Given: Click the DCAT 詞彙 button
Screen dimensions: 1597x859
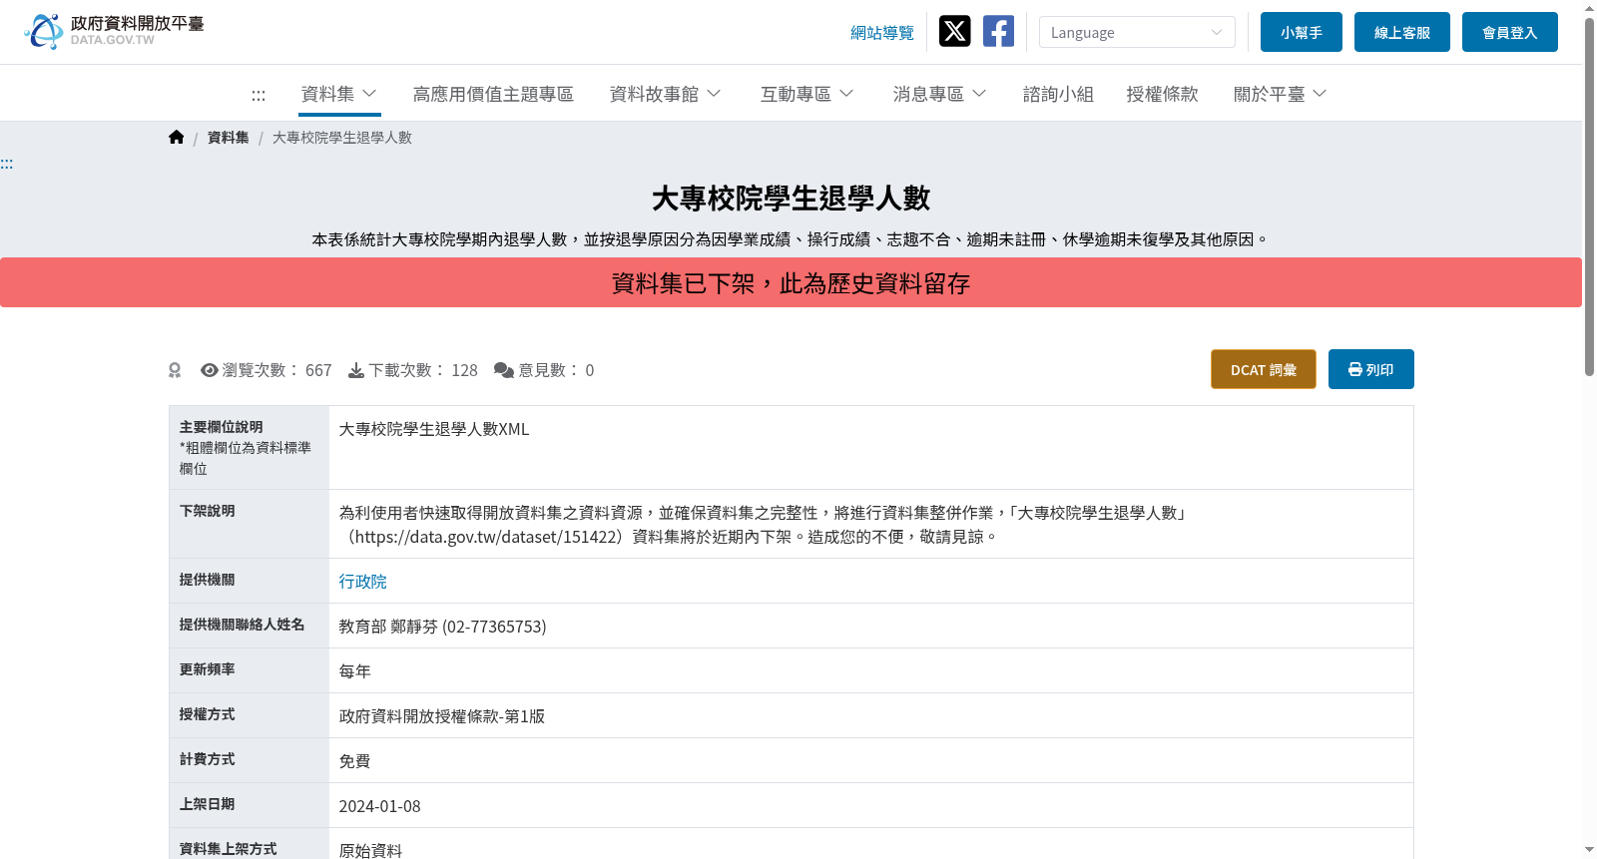Looking at the screenshot, I should click(x=1264, y=369).
